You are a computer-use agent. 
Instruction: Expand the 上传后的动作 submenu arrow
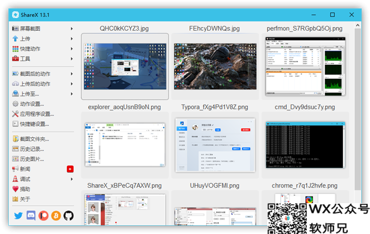coord(72,84)
